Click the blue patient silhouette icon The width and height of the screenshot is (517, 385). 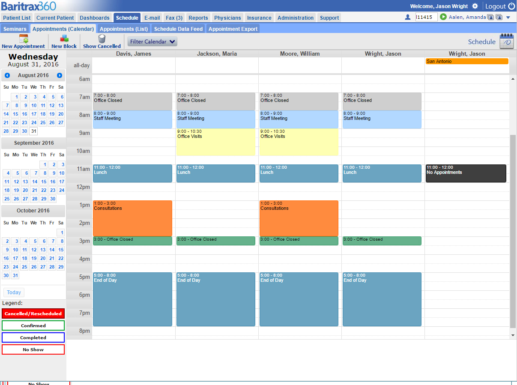408,17
